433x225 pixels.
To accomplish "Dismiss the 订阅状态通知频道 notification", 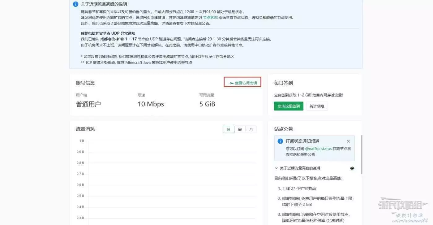I will (349, 141).
